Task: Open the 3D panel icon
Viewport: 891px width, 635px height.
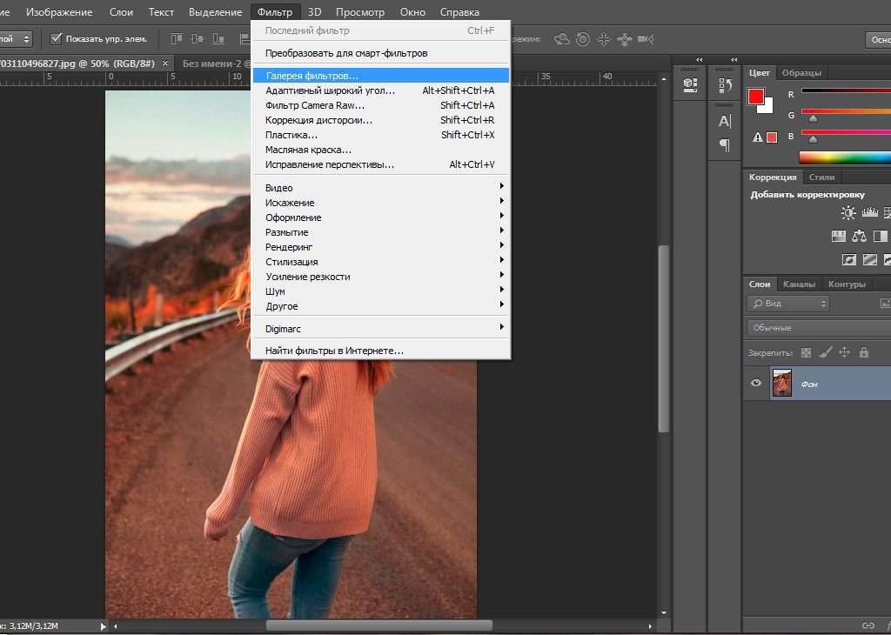Action: (x=688, y=83)
